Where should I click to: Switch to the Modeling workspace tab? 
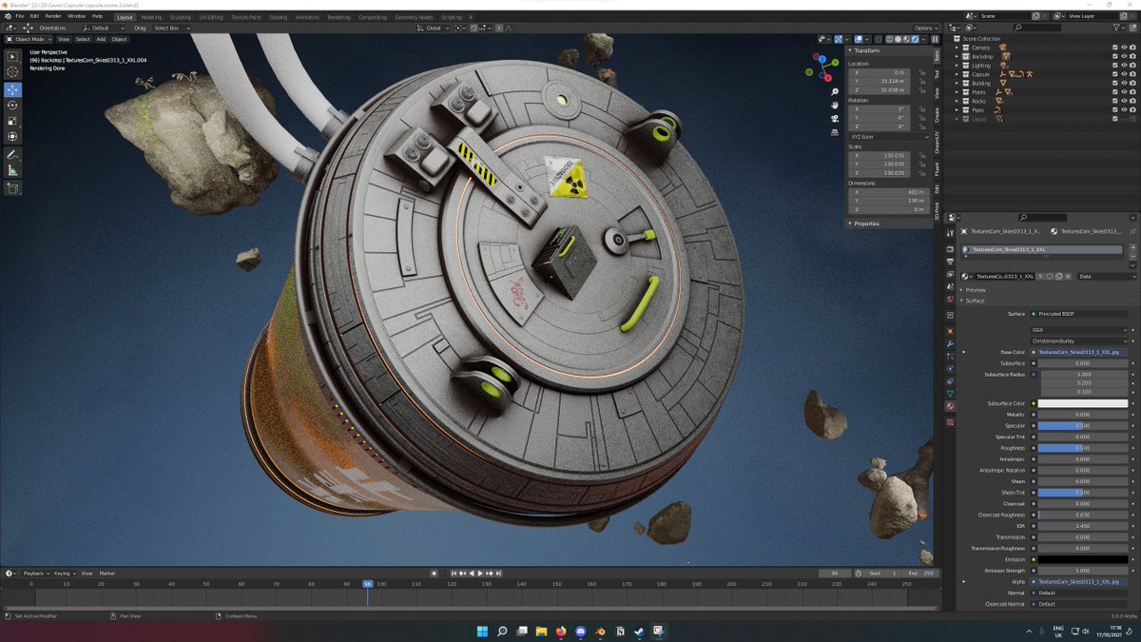point(151,17)
